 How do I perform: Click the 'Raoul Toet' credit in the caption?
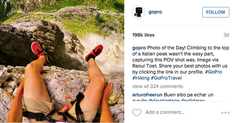pyautogui.click(x=144, y=66)
